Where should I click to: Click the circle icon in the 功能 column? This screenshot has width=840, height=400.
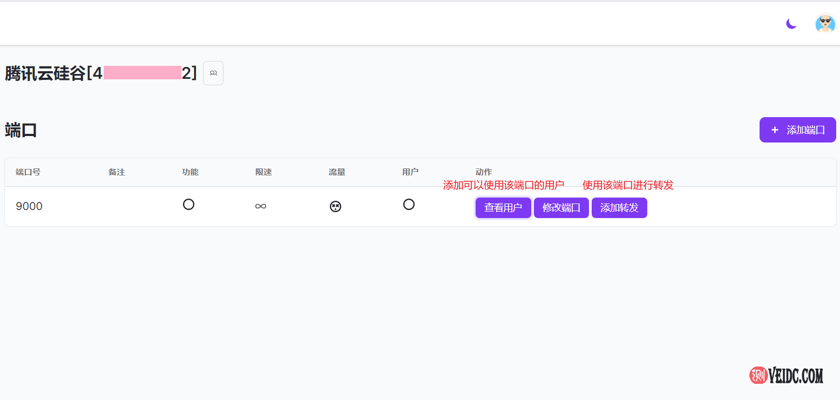(x=188, y=205)
